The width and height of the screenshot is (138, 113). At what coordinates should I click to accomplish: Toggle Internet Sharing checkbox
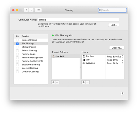(x=17, y=68)
